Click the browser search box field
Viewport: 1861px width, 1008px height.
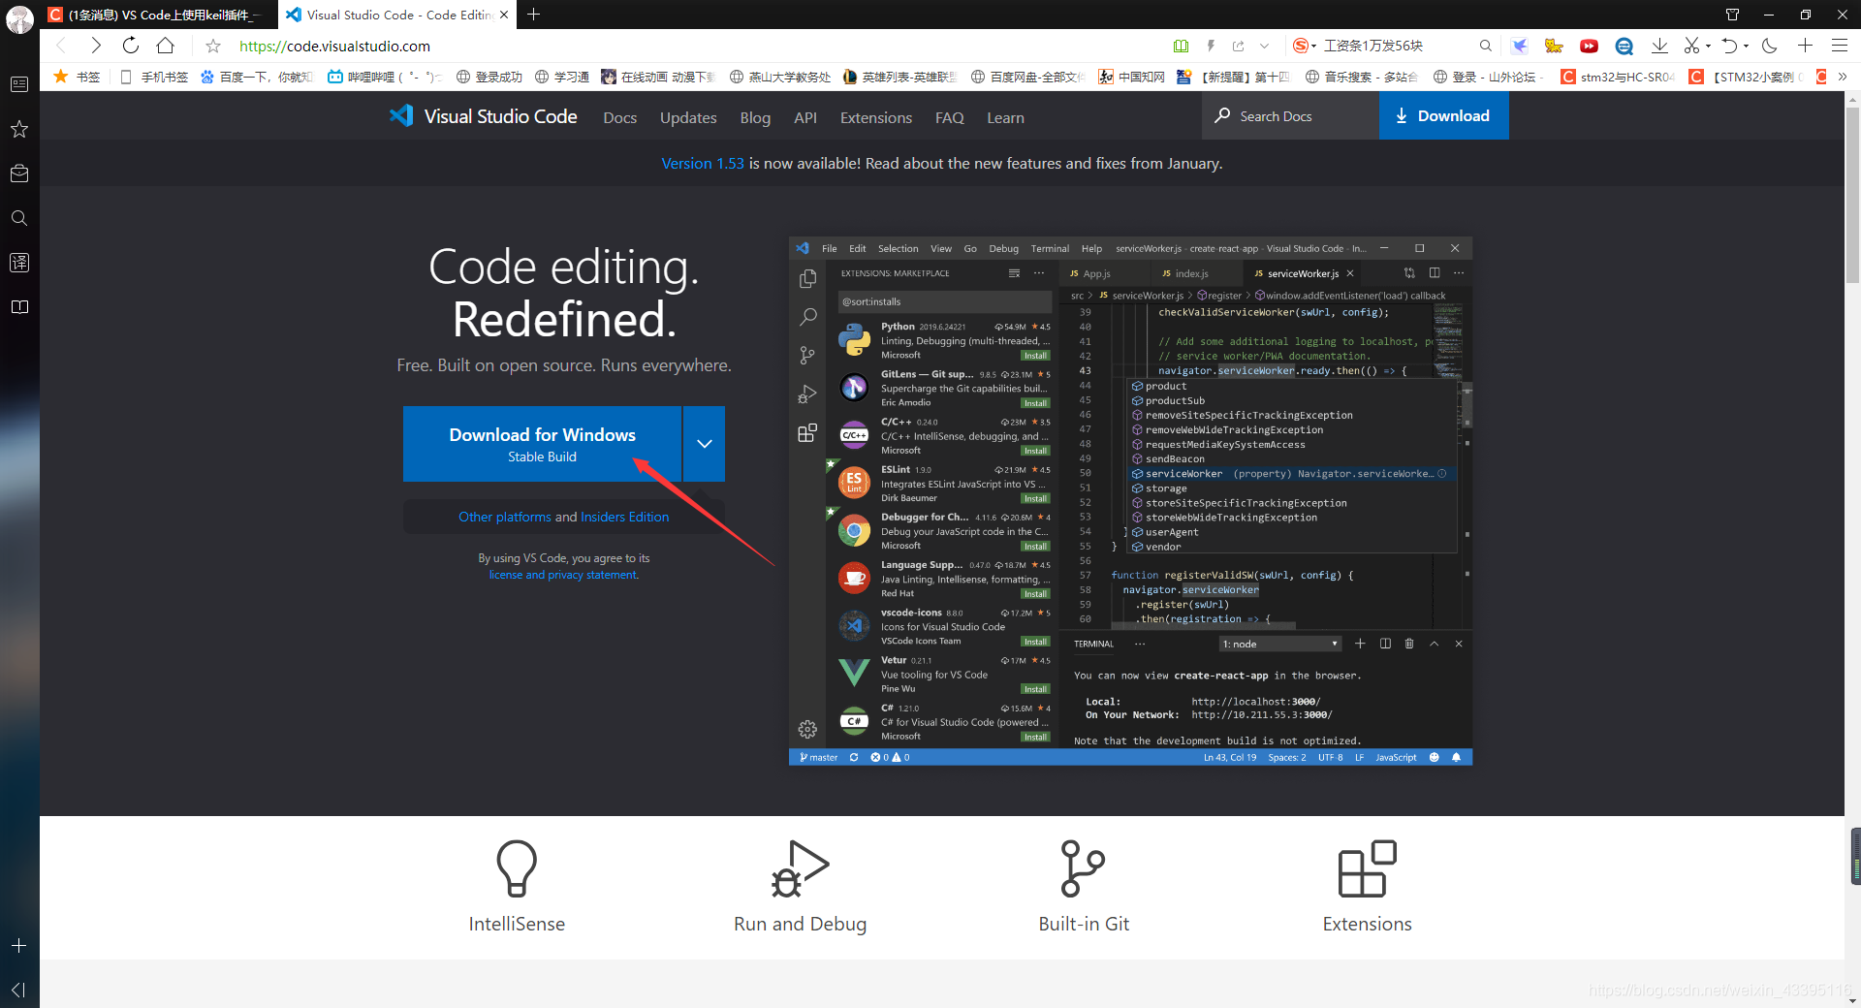coord(1396,46)
